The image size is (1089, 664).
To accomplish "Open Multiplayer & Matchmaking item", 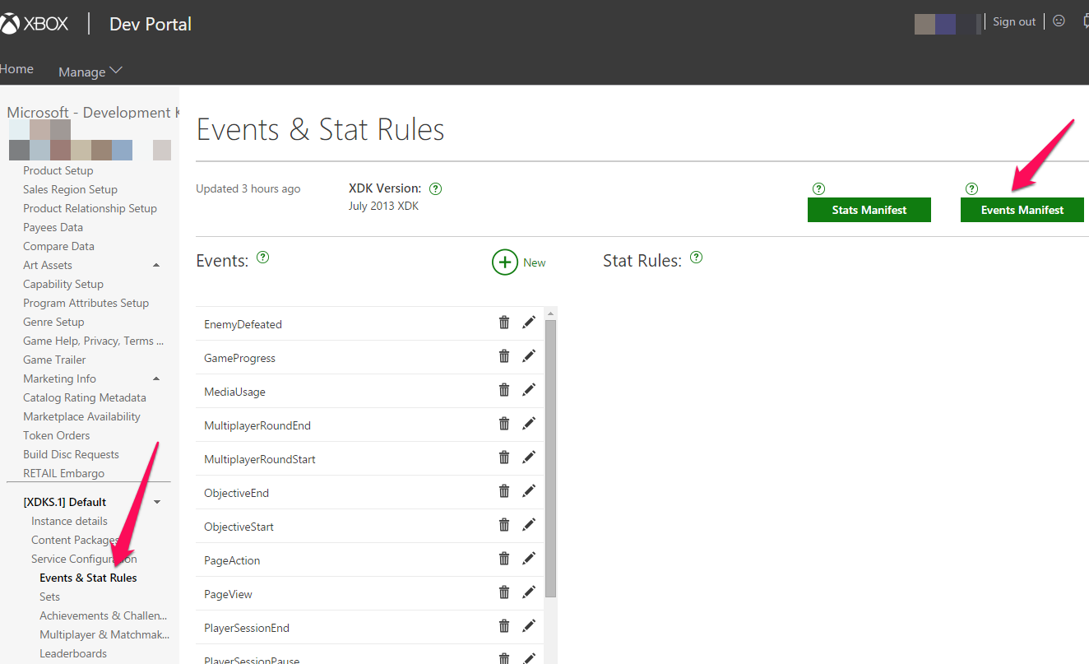I will (x=104, y=634).
